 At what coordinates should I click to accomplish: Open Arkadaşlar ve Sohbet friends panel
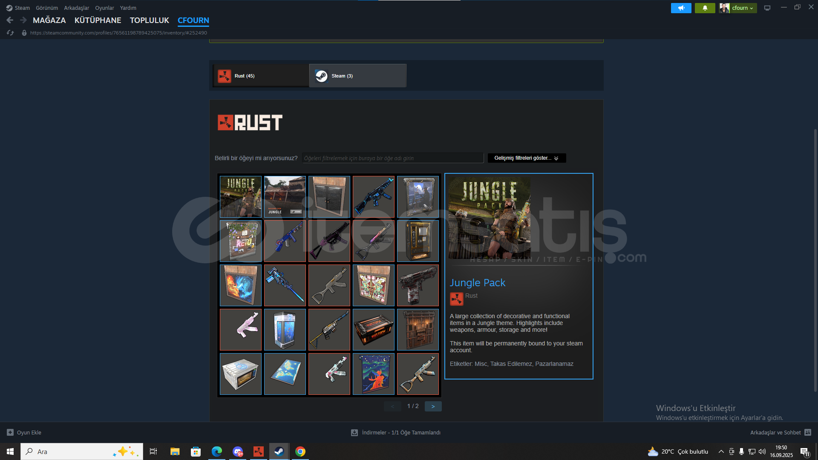781,432
